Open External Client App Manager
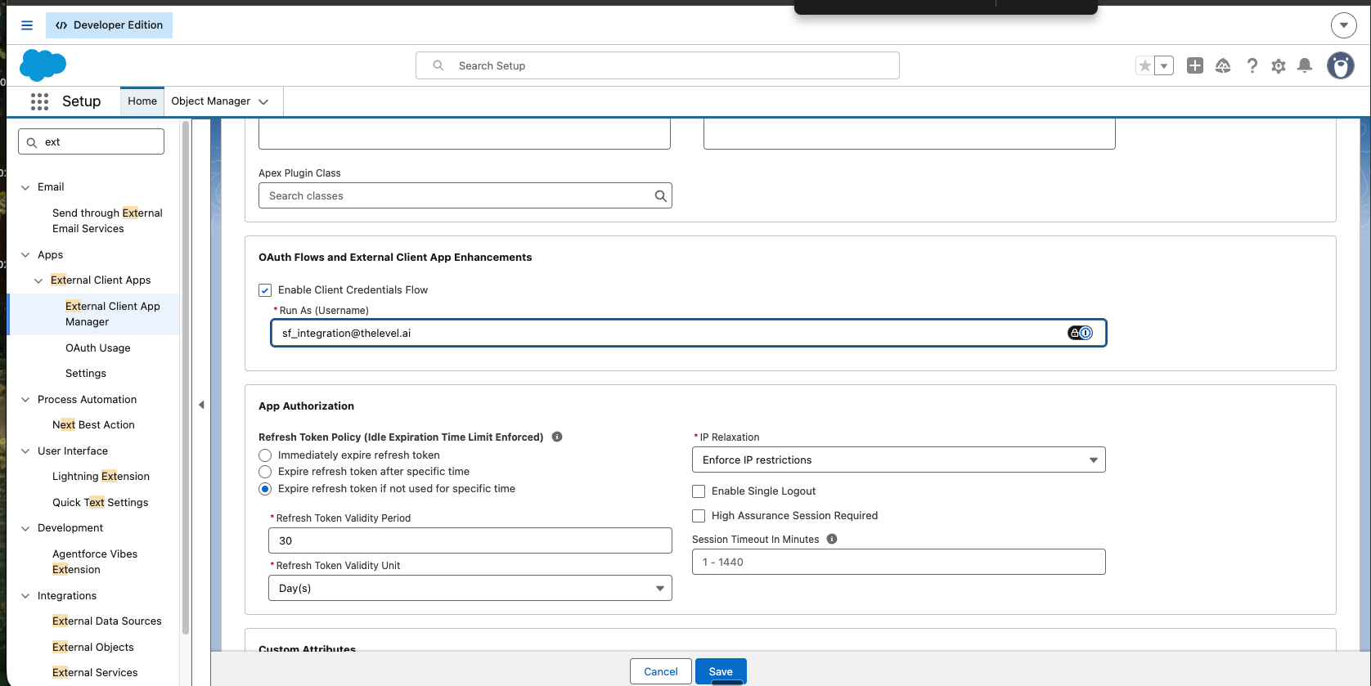This screenshot has height=686, width=1371. click(113, 314)
